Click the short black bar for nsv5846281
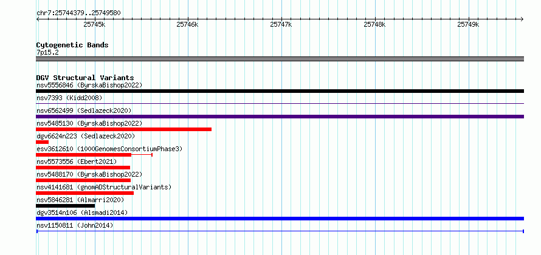Image resolution: width=541 pixels, height=255 pixels. (x=65, y=206)
